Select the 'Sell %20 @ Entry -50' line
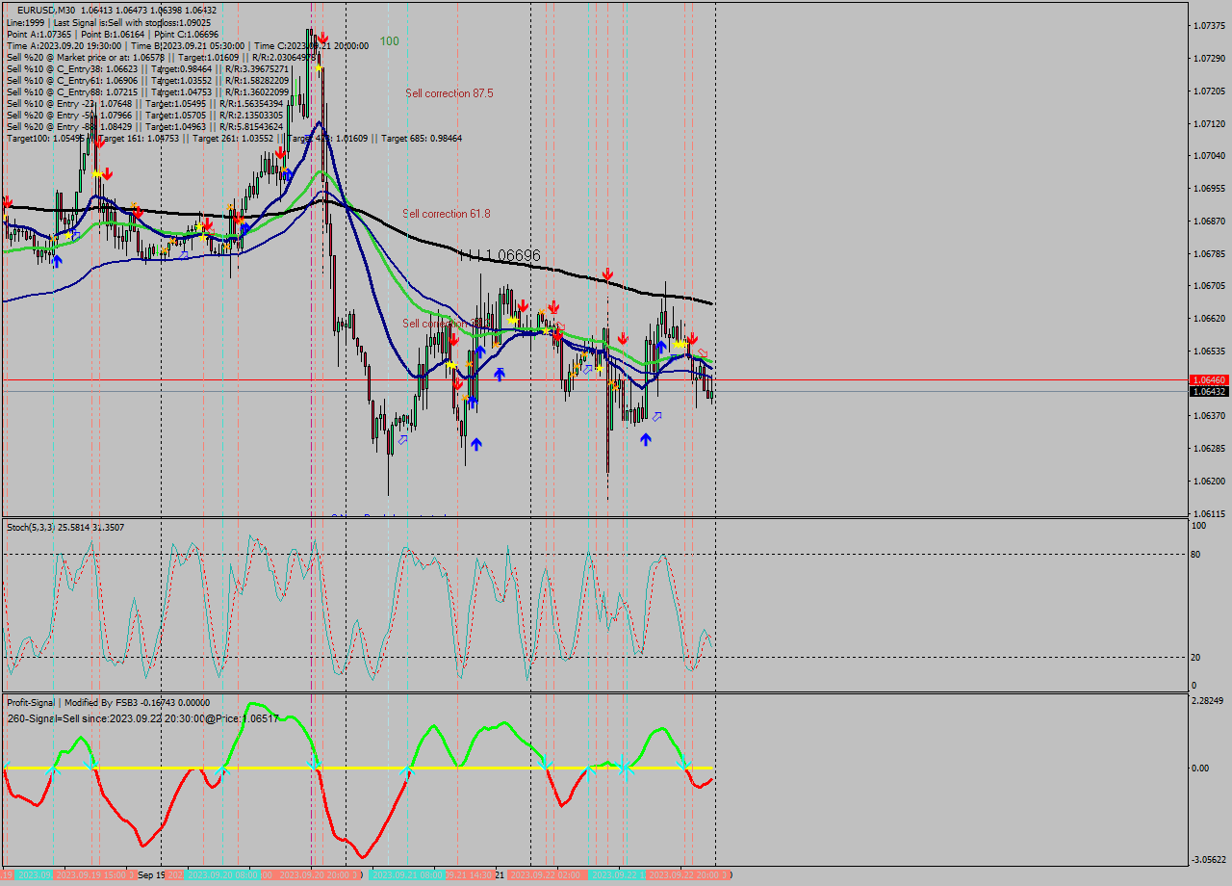 [x=145, y=115]
